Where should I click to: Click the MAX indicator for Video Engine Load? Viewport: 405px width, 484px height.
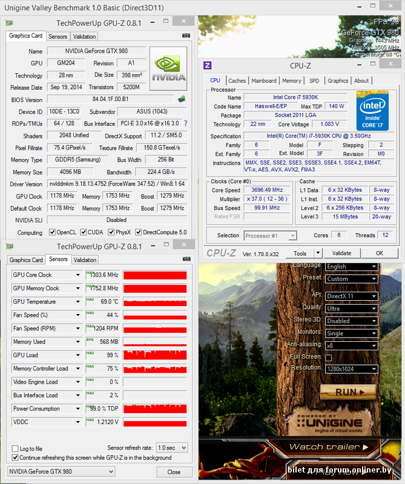pyautogui.click(x=90, y=380)
